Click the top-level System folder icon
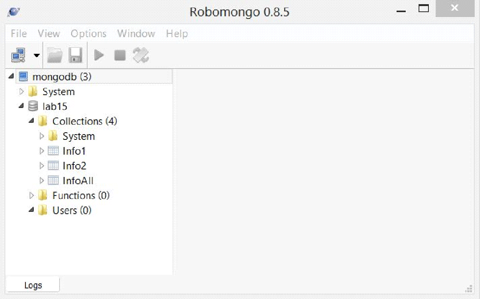 pos(33,91)
